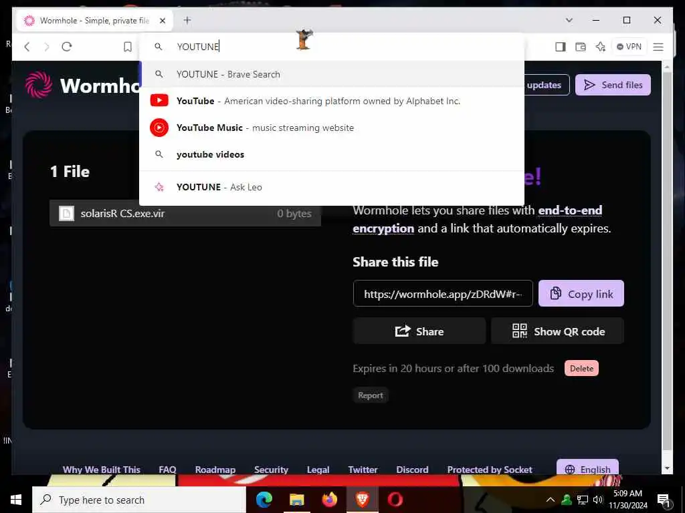Choose YOUTUNE - Ask Leo suggestion
This screenshot has height=513, width=685.
332,187
